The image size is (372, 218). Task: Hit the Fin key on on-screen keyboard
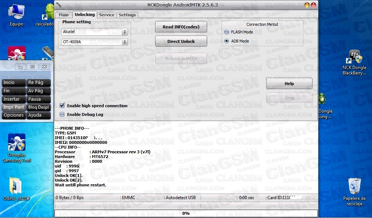pyautogui.click(x=14, y=91)
